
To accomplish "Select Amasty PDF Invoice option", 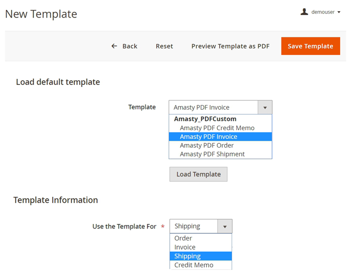I will pyautogui.click(x=208, y=136).
